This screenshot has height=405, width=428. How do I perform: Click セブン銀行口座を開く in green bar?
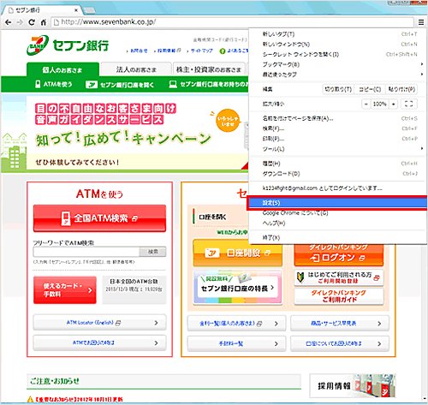(120, 85)
